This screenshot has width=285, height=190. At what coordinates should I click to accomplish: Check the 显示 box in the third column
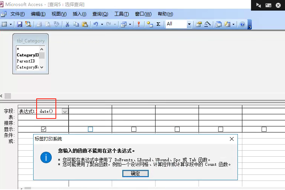tap(134, 129)
